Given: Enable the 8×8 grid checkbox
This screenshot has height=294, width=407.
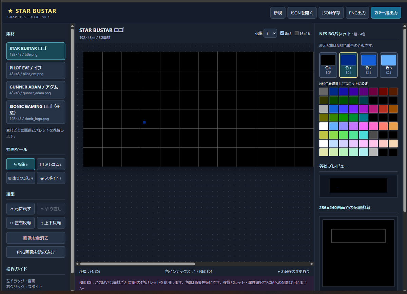Looking at the screenshot, I should pyautogui.click(x=282, y=33).
